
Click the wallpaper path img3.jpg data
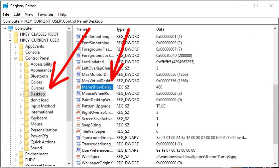(x=196, y=157)
